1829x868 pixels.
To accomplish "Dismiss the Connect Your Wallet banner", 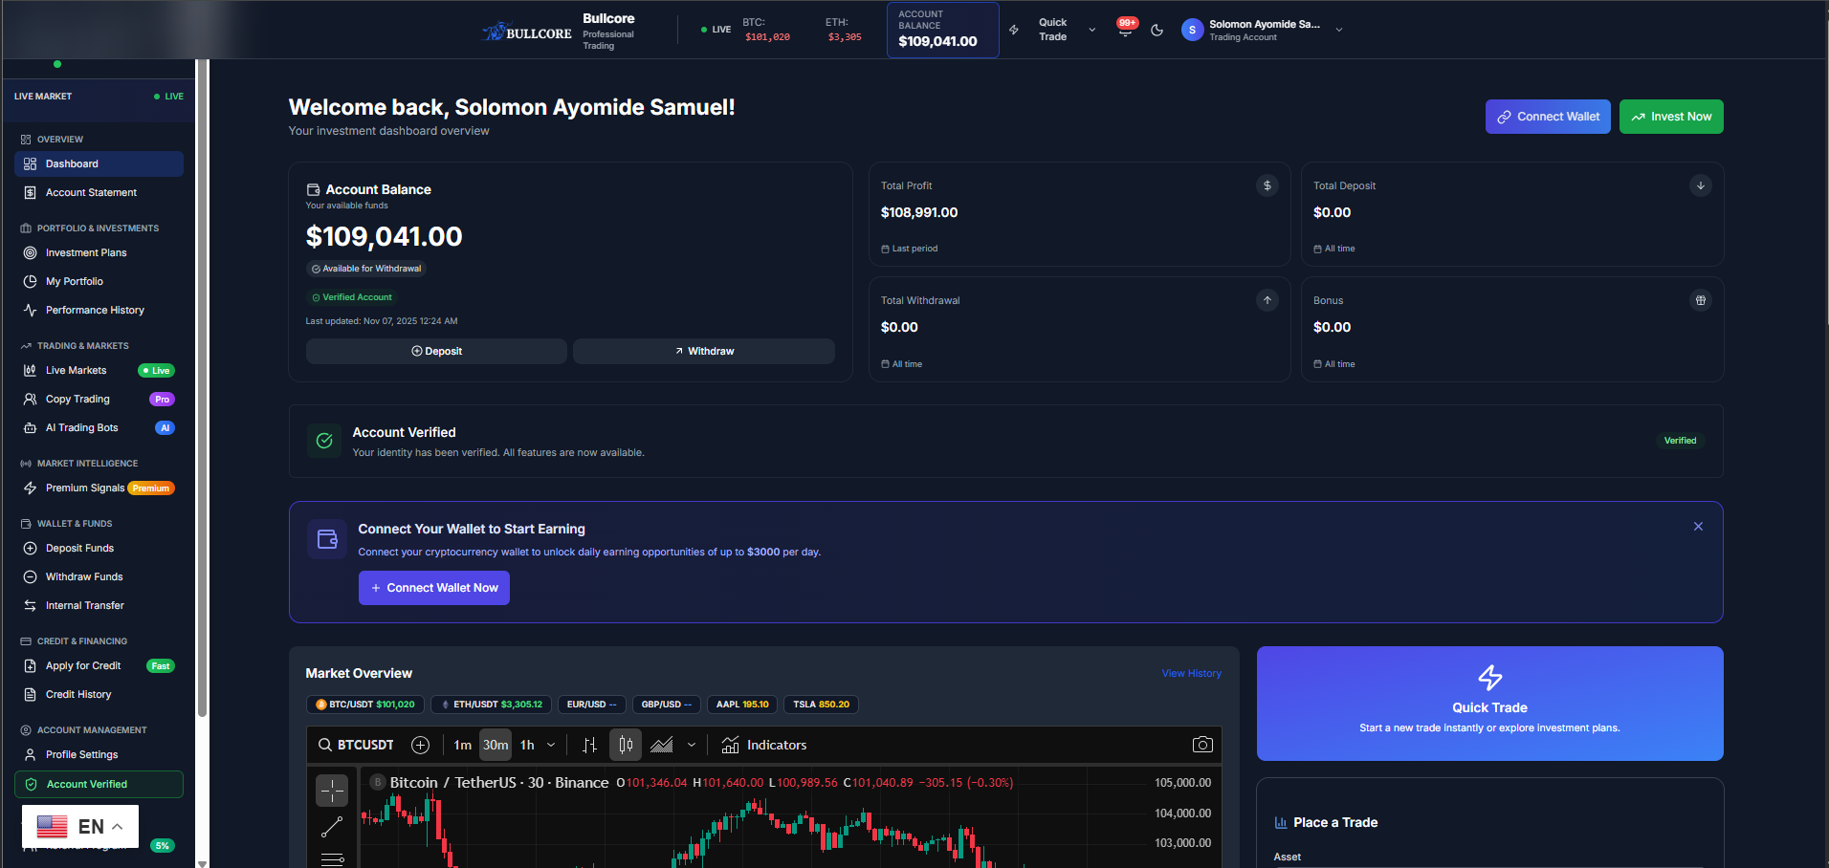I will tap(1698, 527).
